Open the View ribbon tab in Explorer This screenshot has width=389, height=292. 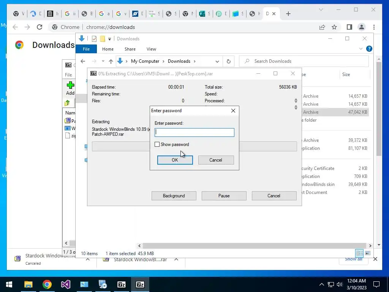pos(151,49)
